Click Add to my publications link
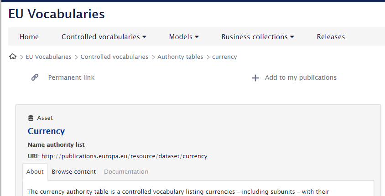Image resolution: width=385 pixels, height=196 pixels. (x=301, y=77)
